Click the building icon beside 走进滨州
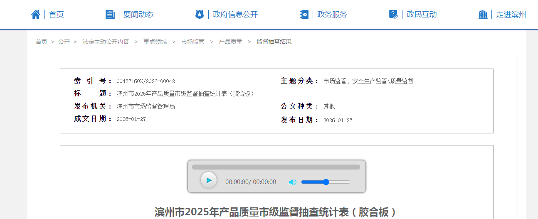Viewport: 538px width, 219px height. coord(483,15)
